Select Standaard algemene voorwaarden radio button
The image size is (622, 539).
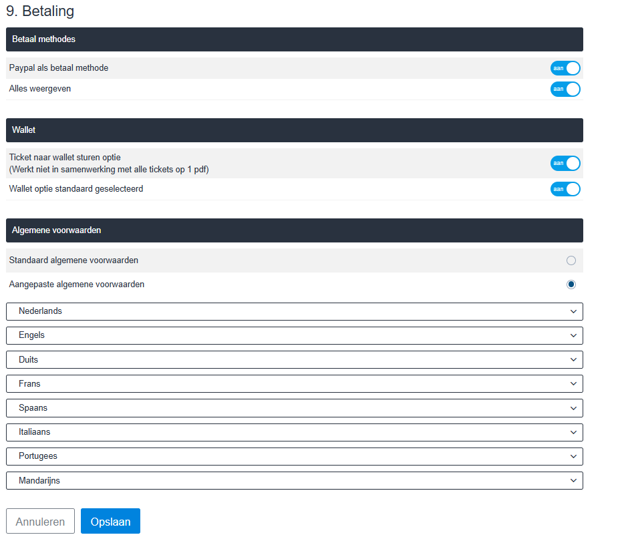pyautogui.click(x=571, y=260)
